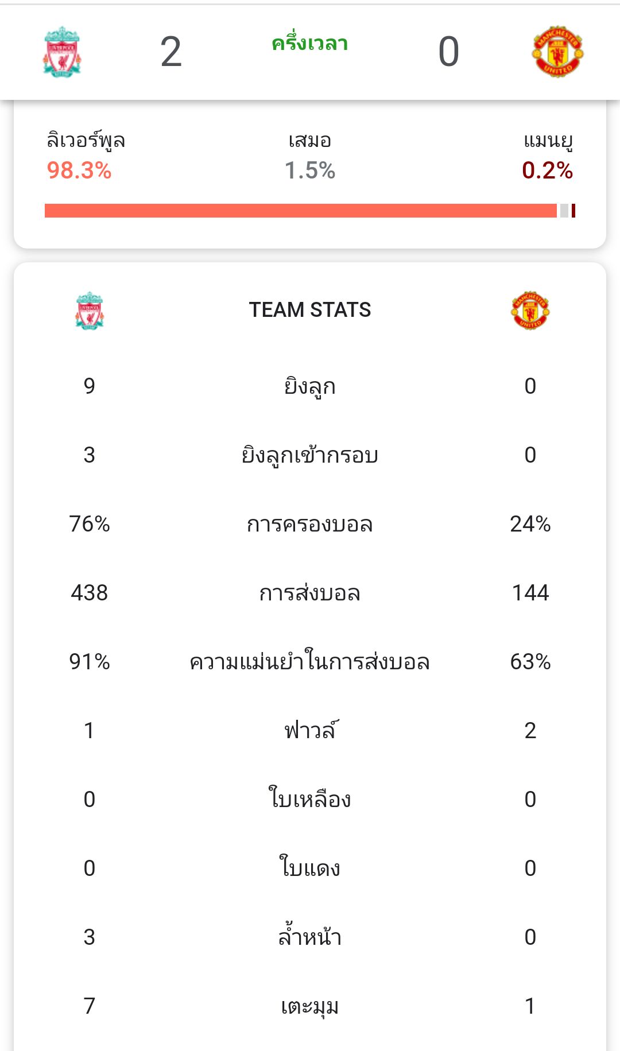Click the ครึ่งเวลา half-time status label
Screen dimensions: 620x1051
tap(310, 44)
